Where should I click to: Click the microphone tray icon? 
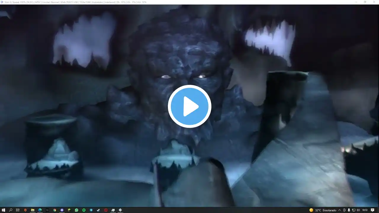[349, 210]
